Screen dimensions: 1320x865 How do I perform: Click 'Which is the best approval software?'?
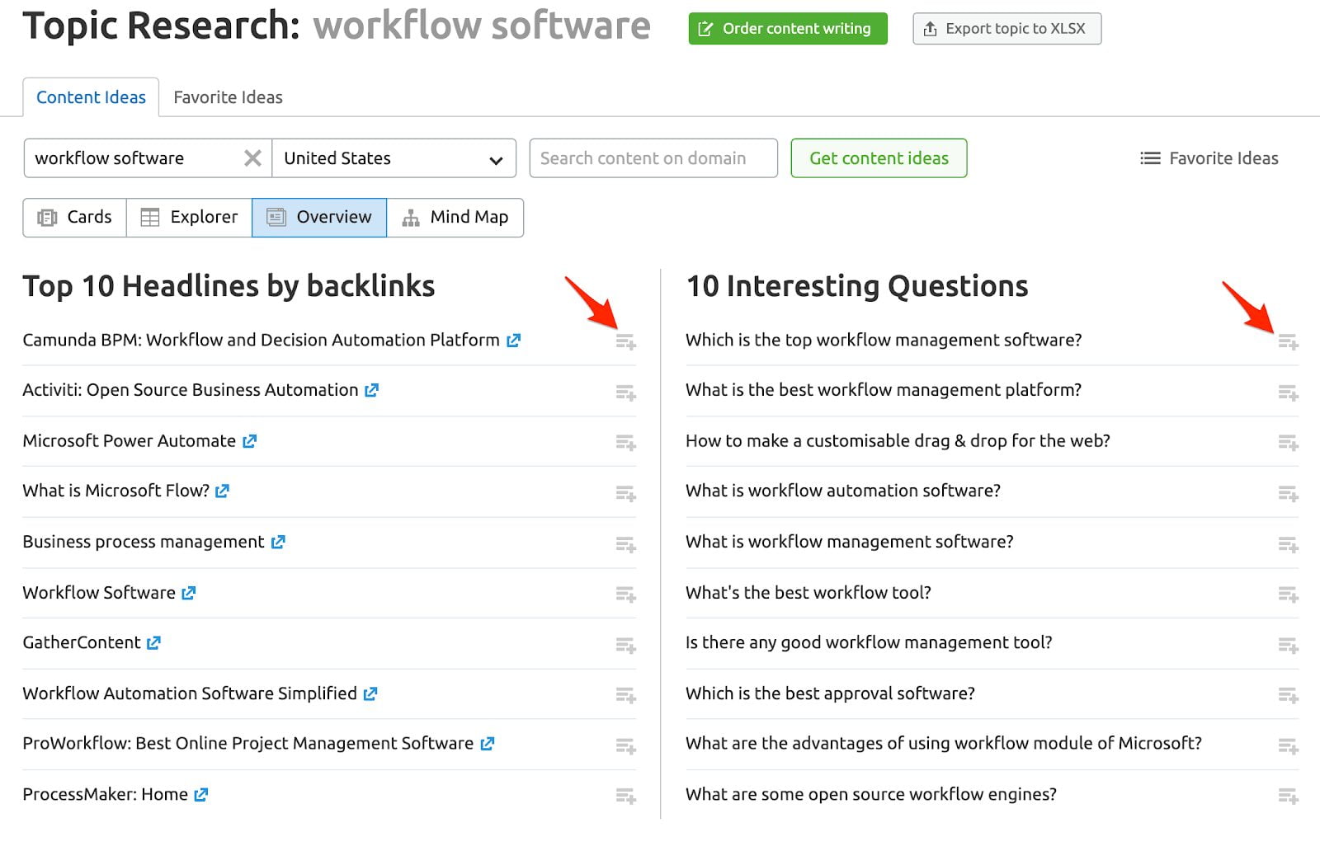click(830, 693)
